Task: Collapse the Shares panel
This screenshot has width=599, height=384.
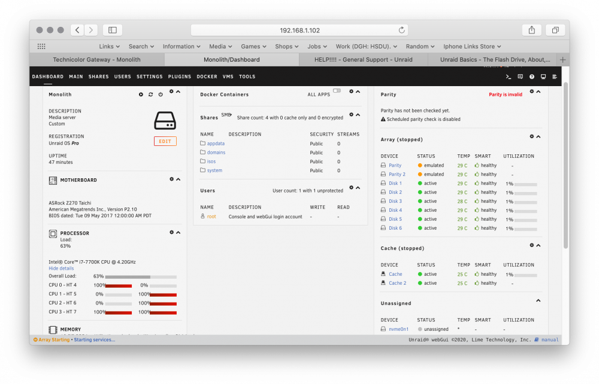Action: click(358, 114)
